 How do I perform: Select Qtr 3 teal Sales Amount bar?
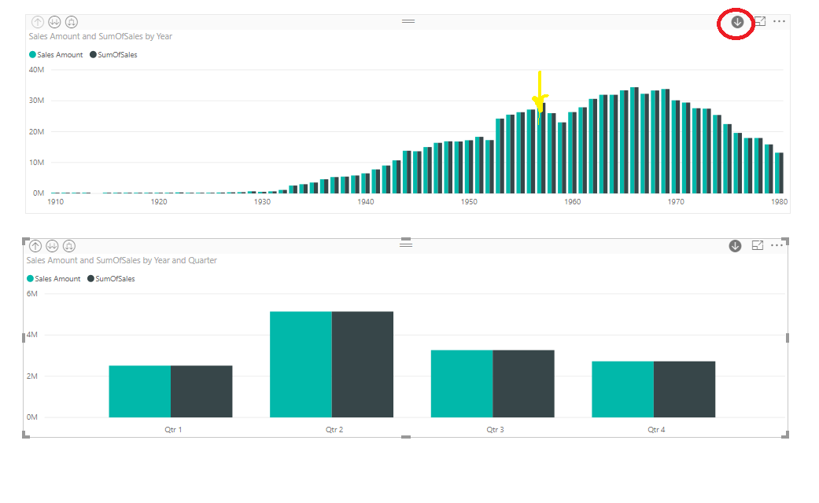coord(462,384)
